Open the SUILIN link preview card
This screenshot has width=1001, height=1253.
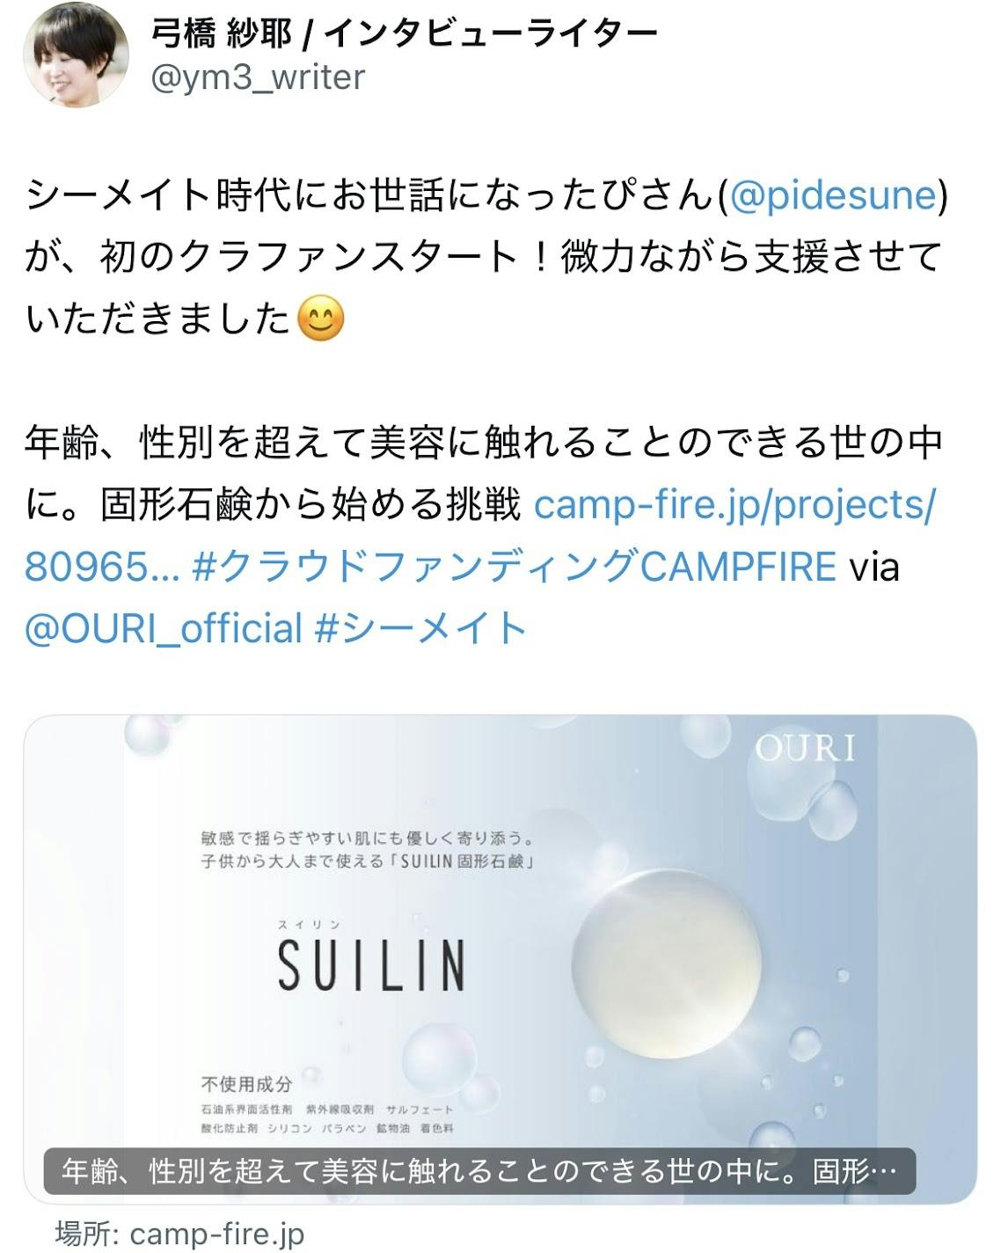tap(500, 958)
